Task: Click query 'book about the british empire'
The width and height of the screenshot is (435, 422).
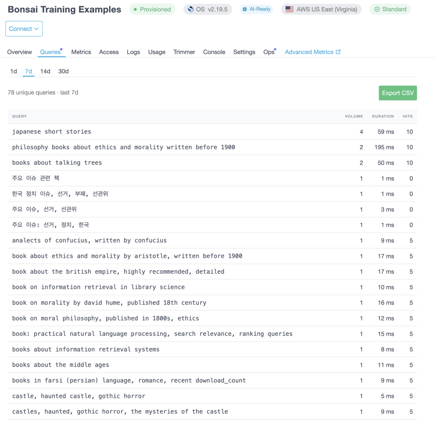Action: tap(118, 272)
